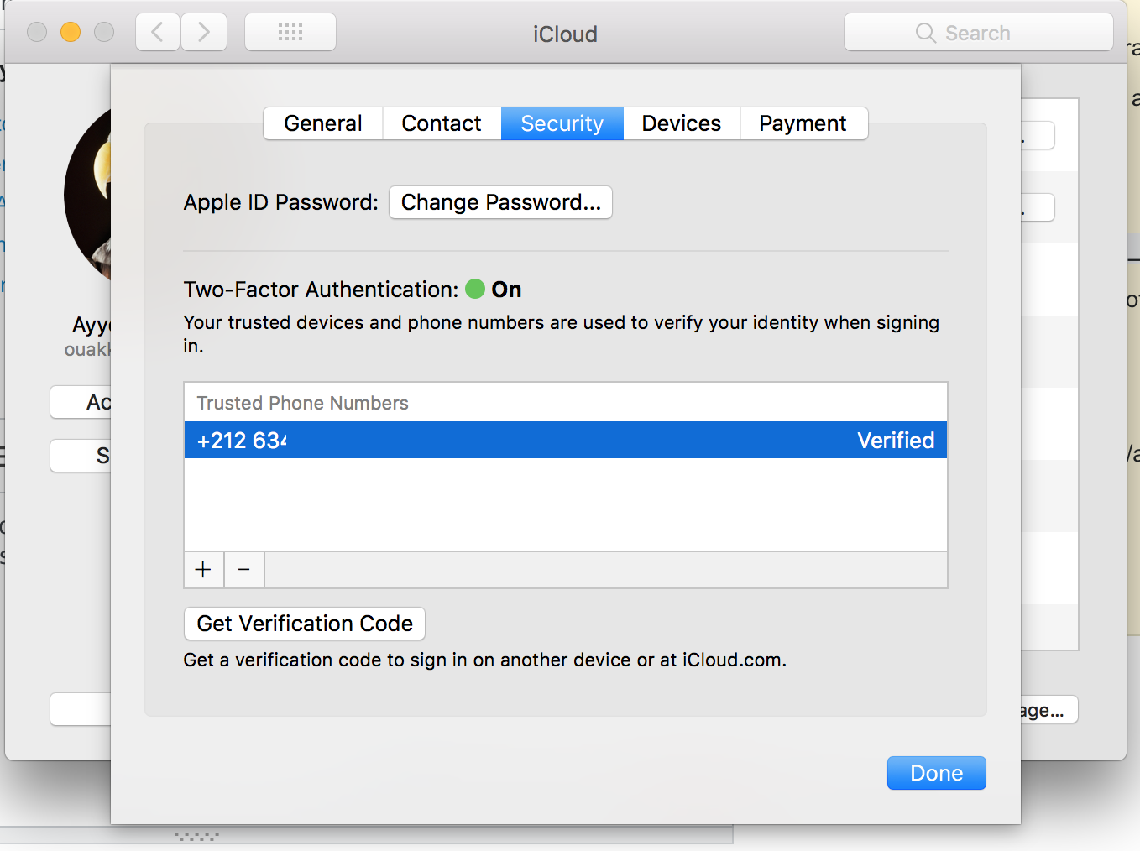Select the Security tab

[x=562, y=123]
